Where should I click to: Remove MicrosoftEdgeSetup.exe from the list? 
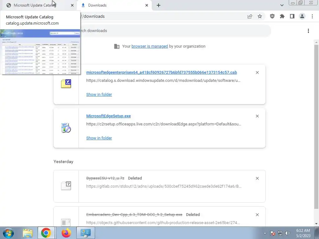(257, 116)
